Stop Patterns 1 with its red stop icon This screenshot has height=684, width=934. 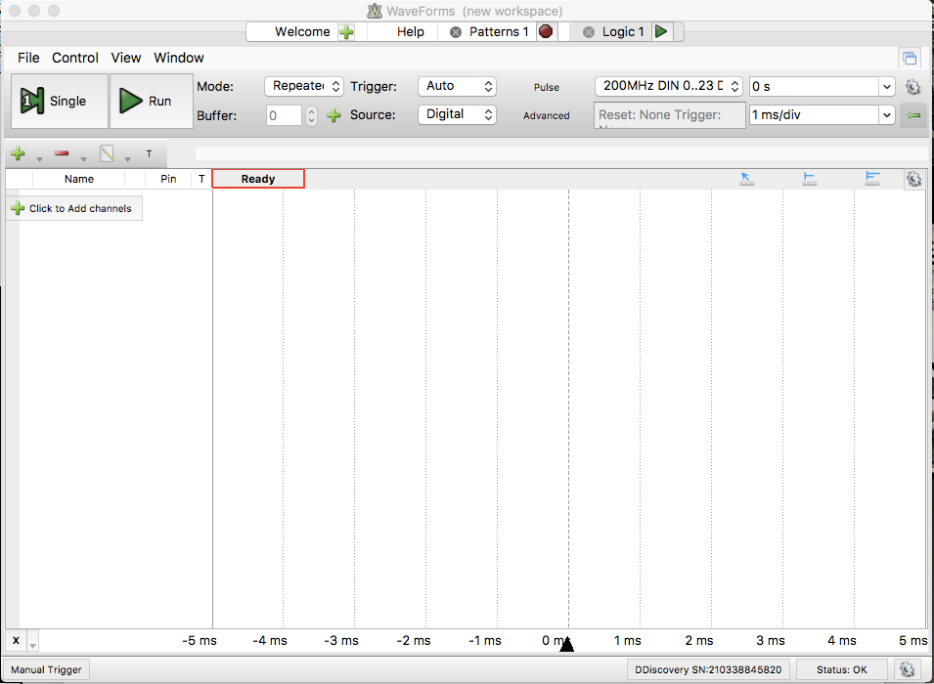click(545, 31)
